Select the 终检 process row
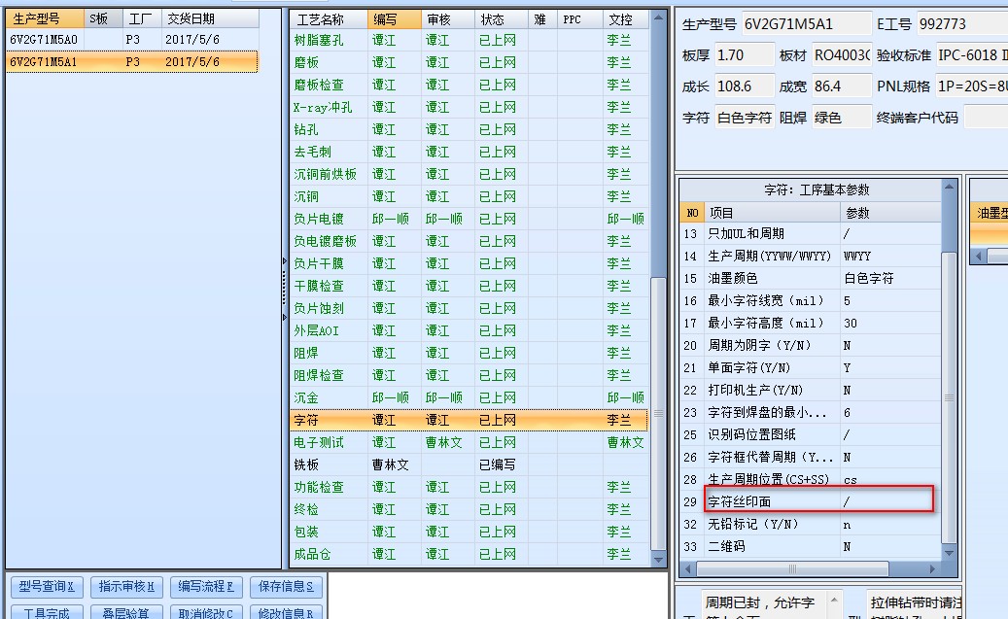 (x=469, y=510)
